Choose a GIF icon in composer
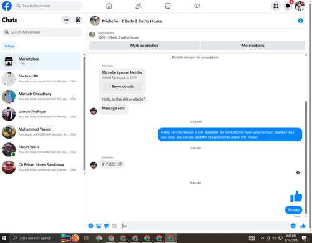Image resolution: width=312 pixels, height=243 pixels. click(x=114, y=226)
